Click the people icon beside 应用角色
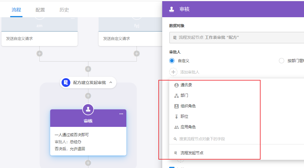The width and height of the screenshot is (304, 168). point(176,127)
